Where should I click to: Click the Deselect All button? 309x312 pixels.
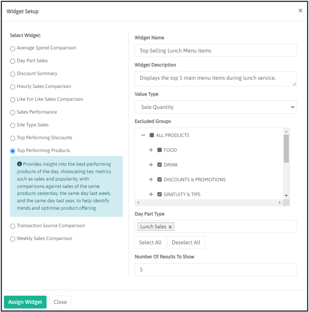click(186, 242)
